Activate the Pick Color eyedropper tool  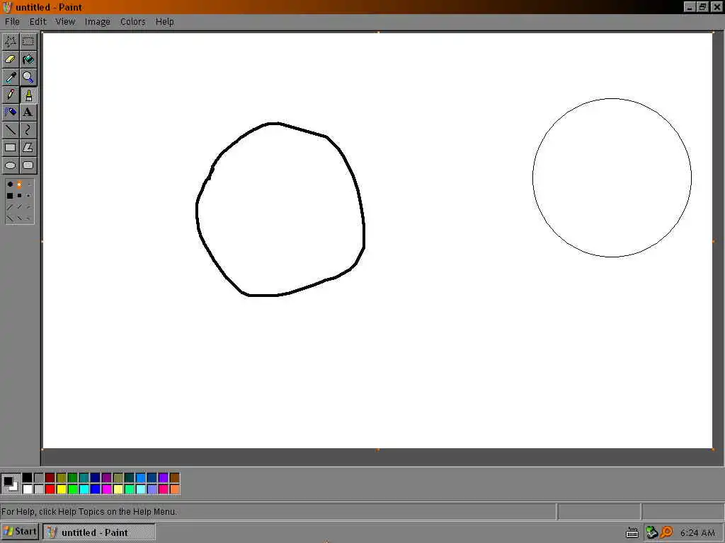(11, 77)
